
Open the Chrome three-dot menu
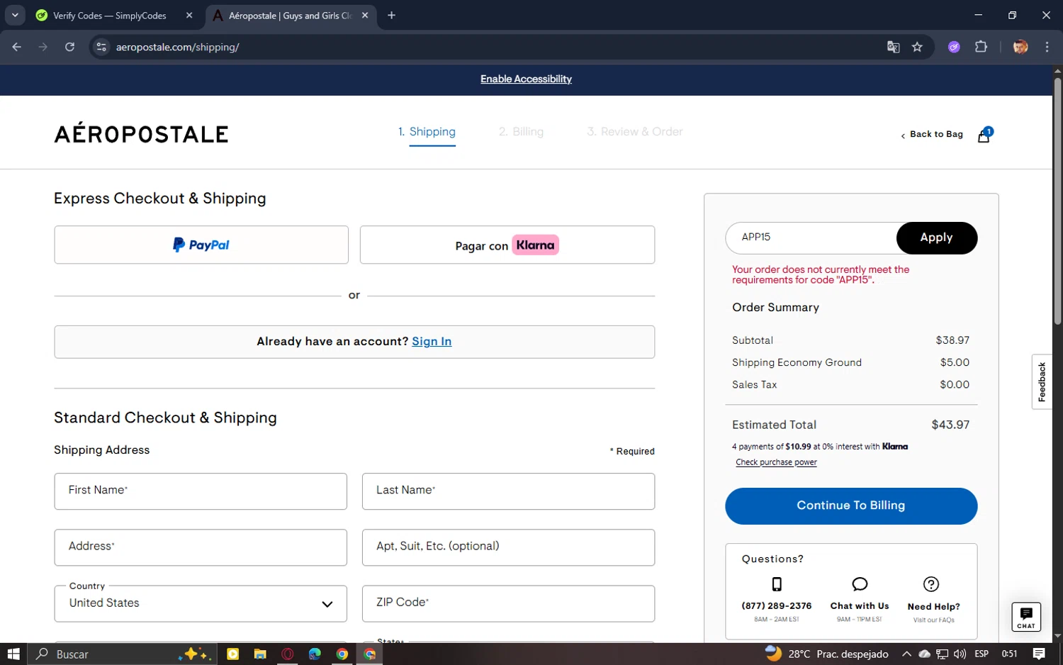(1047, 47)
